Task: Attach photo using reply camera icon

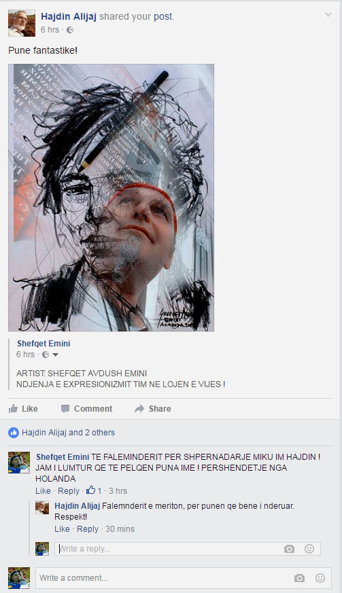Action: (x=290, y=549)
